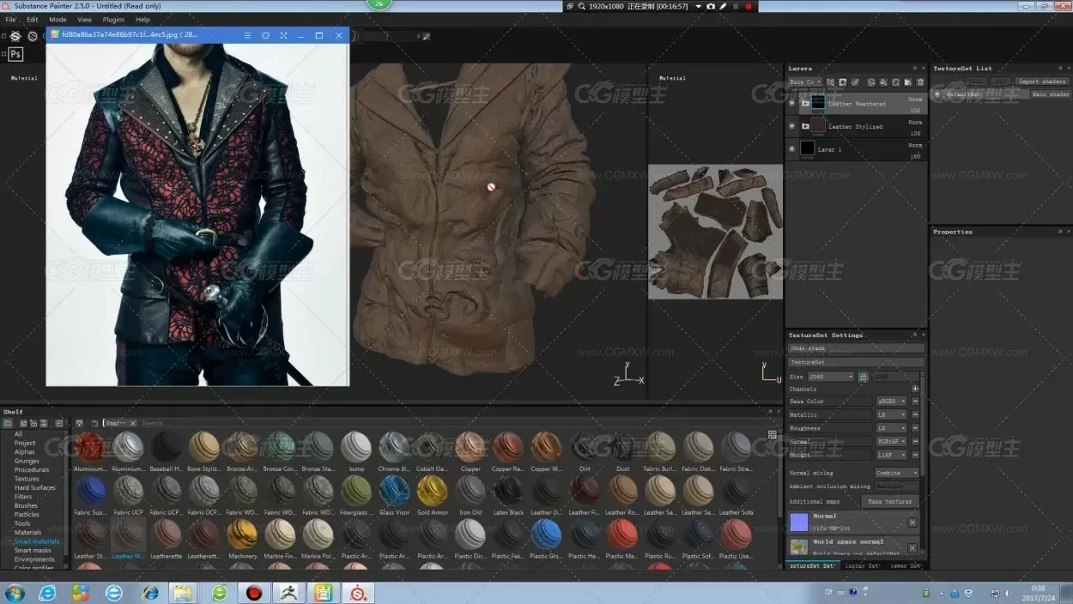This screenshot has width=1073, height=604.
Task: Open the Roughness L8 format dropdown
Action: 891,428
